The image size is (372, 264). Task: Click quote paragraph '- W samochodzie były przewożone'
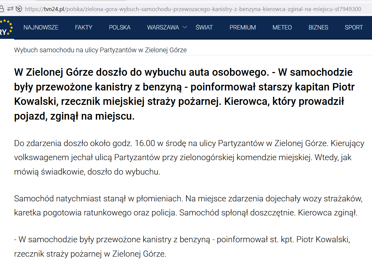pos(182,247)
